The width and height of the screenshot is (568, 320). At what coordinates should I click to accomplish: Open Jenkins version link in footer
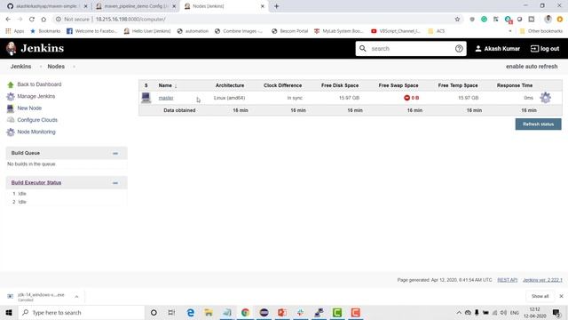point(542,280)
